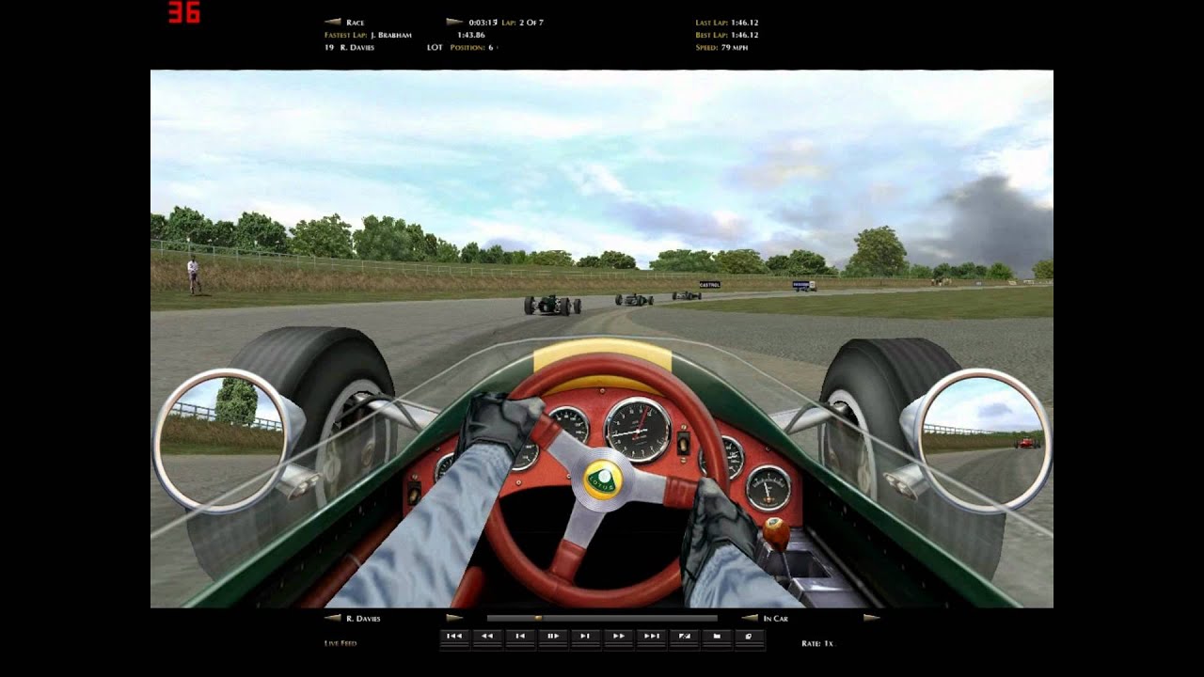Click the Fastest Lap: J. Brabham text
1204x677 pixels.
pyautogui.click(x=368, y=35)
